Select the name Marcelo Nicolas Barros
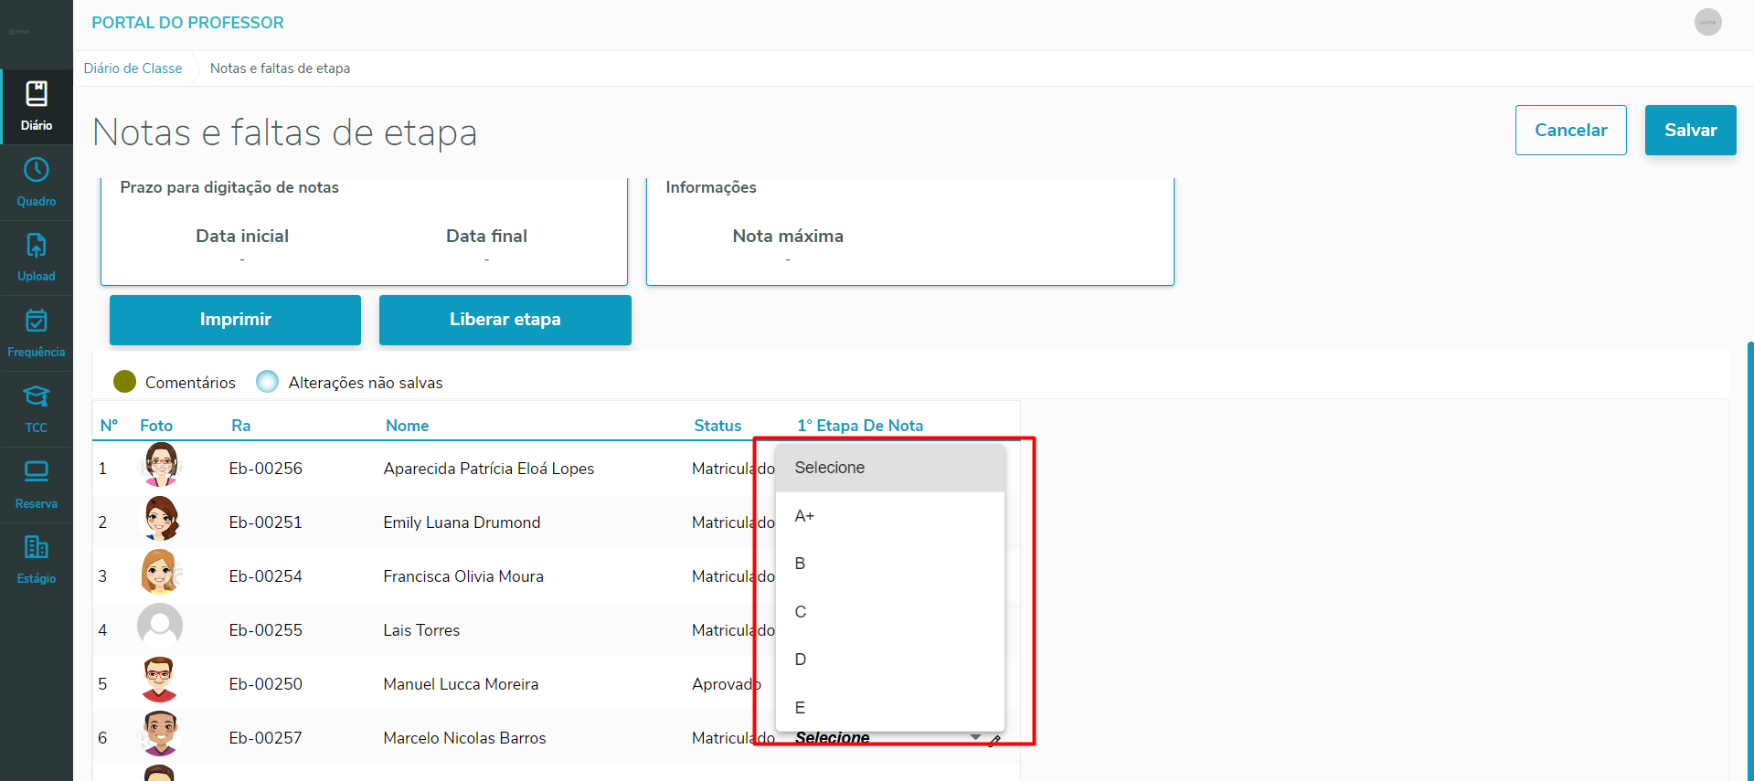 [464, 738]
